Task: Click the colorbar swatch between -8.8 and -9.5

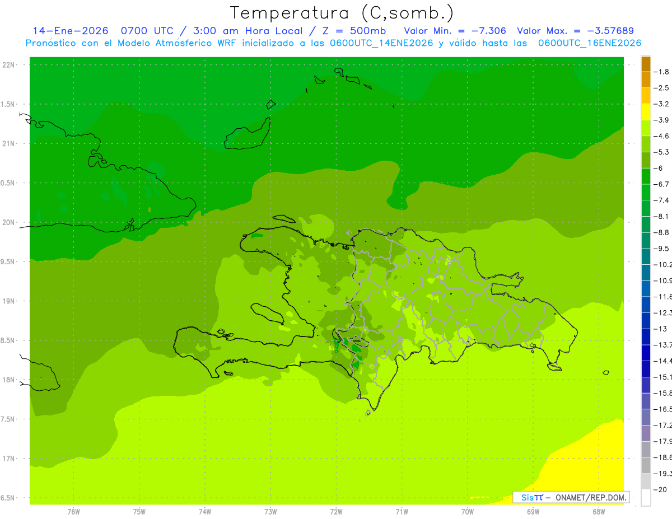Action: click(x=646, y=240)
